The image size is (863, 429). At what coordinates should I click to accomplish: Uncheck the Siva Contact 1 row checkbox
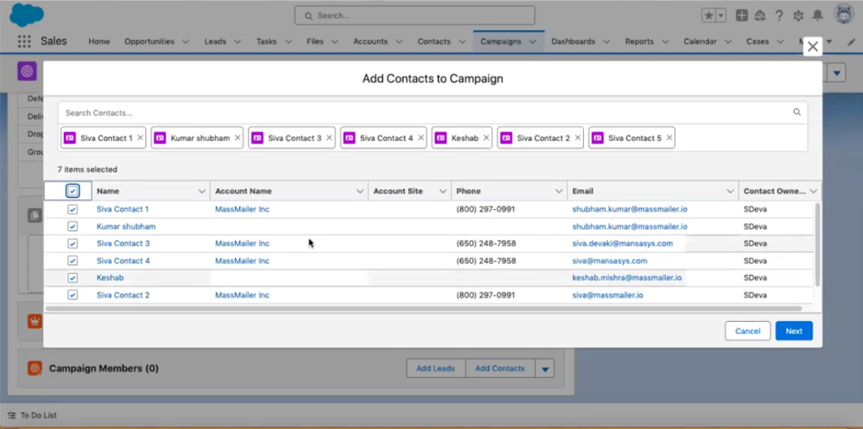tap(72, 209)
